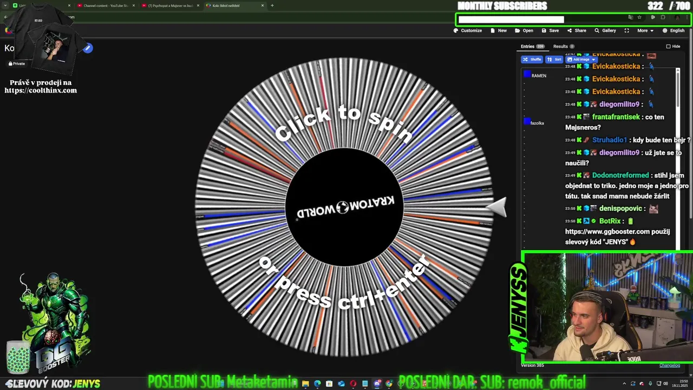Click the translate page icon
Viewport: 693px width, 390px height.
[631, 17]
